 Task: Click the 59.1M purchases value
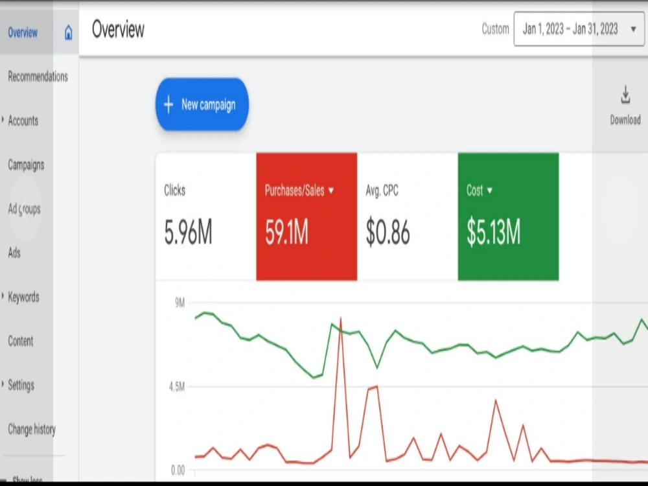286,233
